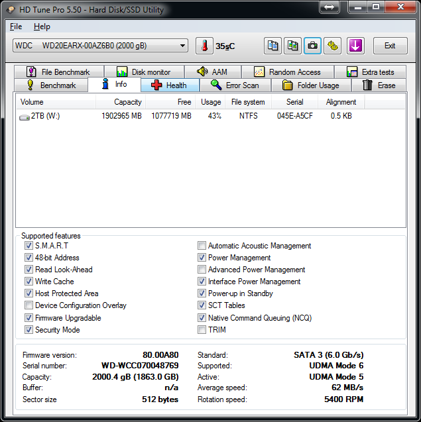Click the thermometer temperature icon
The height and width of the screenshot is (422, 421).
204,46
